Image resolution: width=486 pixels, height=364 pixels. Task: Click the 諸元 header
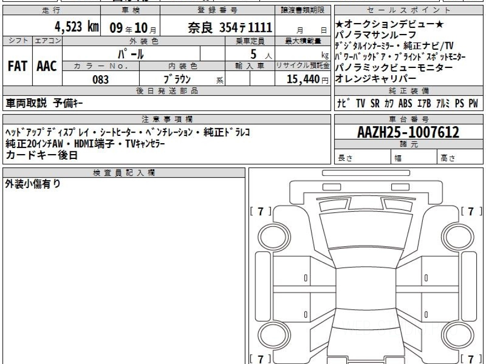click(409, 144)
